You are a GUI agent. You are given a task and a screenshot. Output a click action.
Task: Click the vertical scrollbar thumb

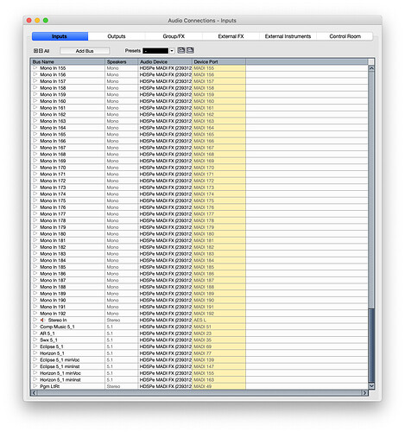tap(371, 346)
